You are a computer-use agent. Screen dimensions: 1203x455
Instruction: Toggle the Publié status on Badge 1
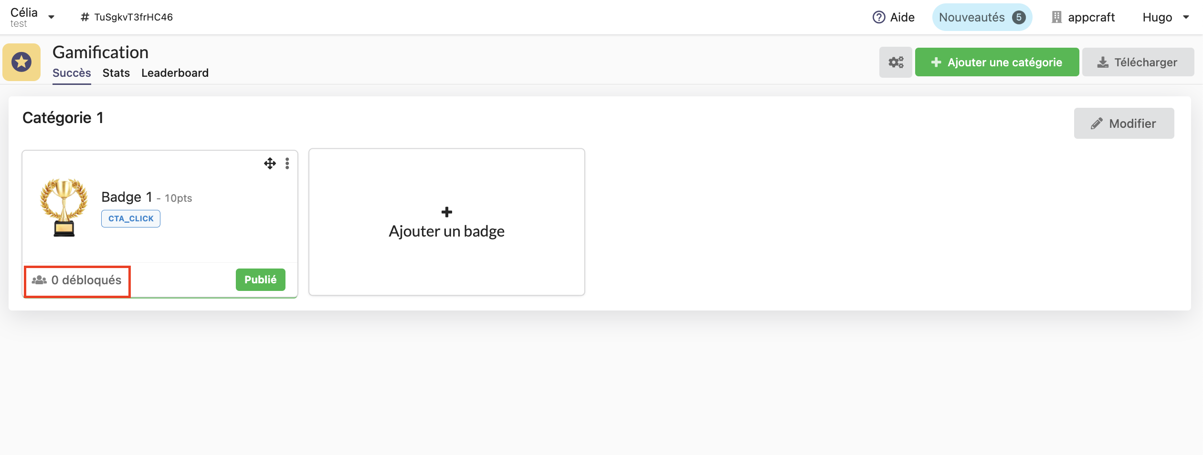click(260, 280)
